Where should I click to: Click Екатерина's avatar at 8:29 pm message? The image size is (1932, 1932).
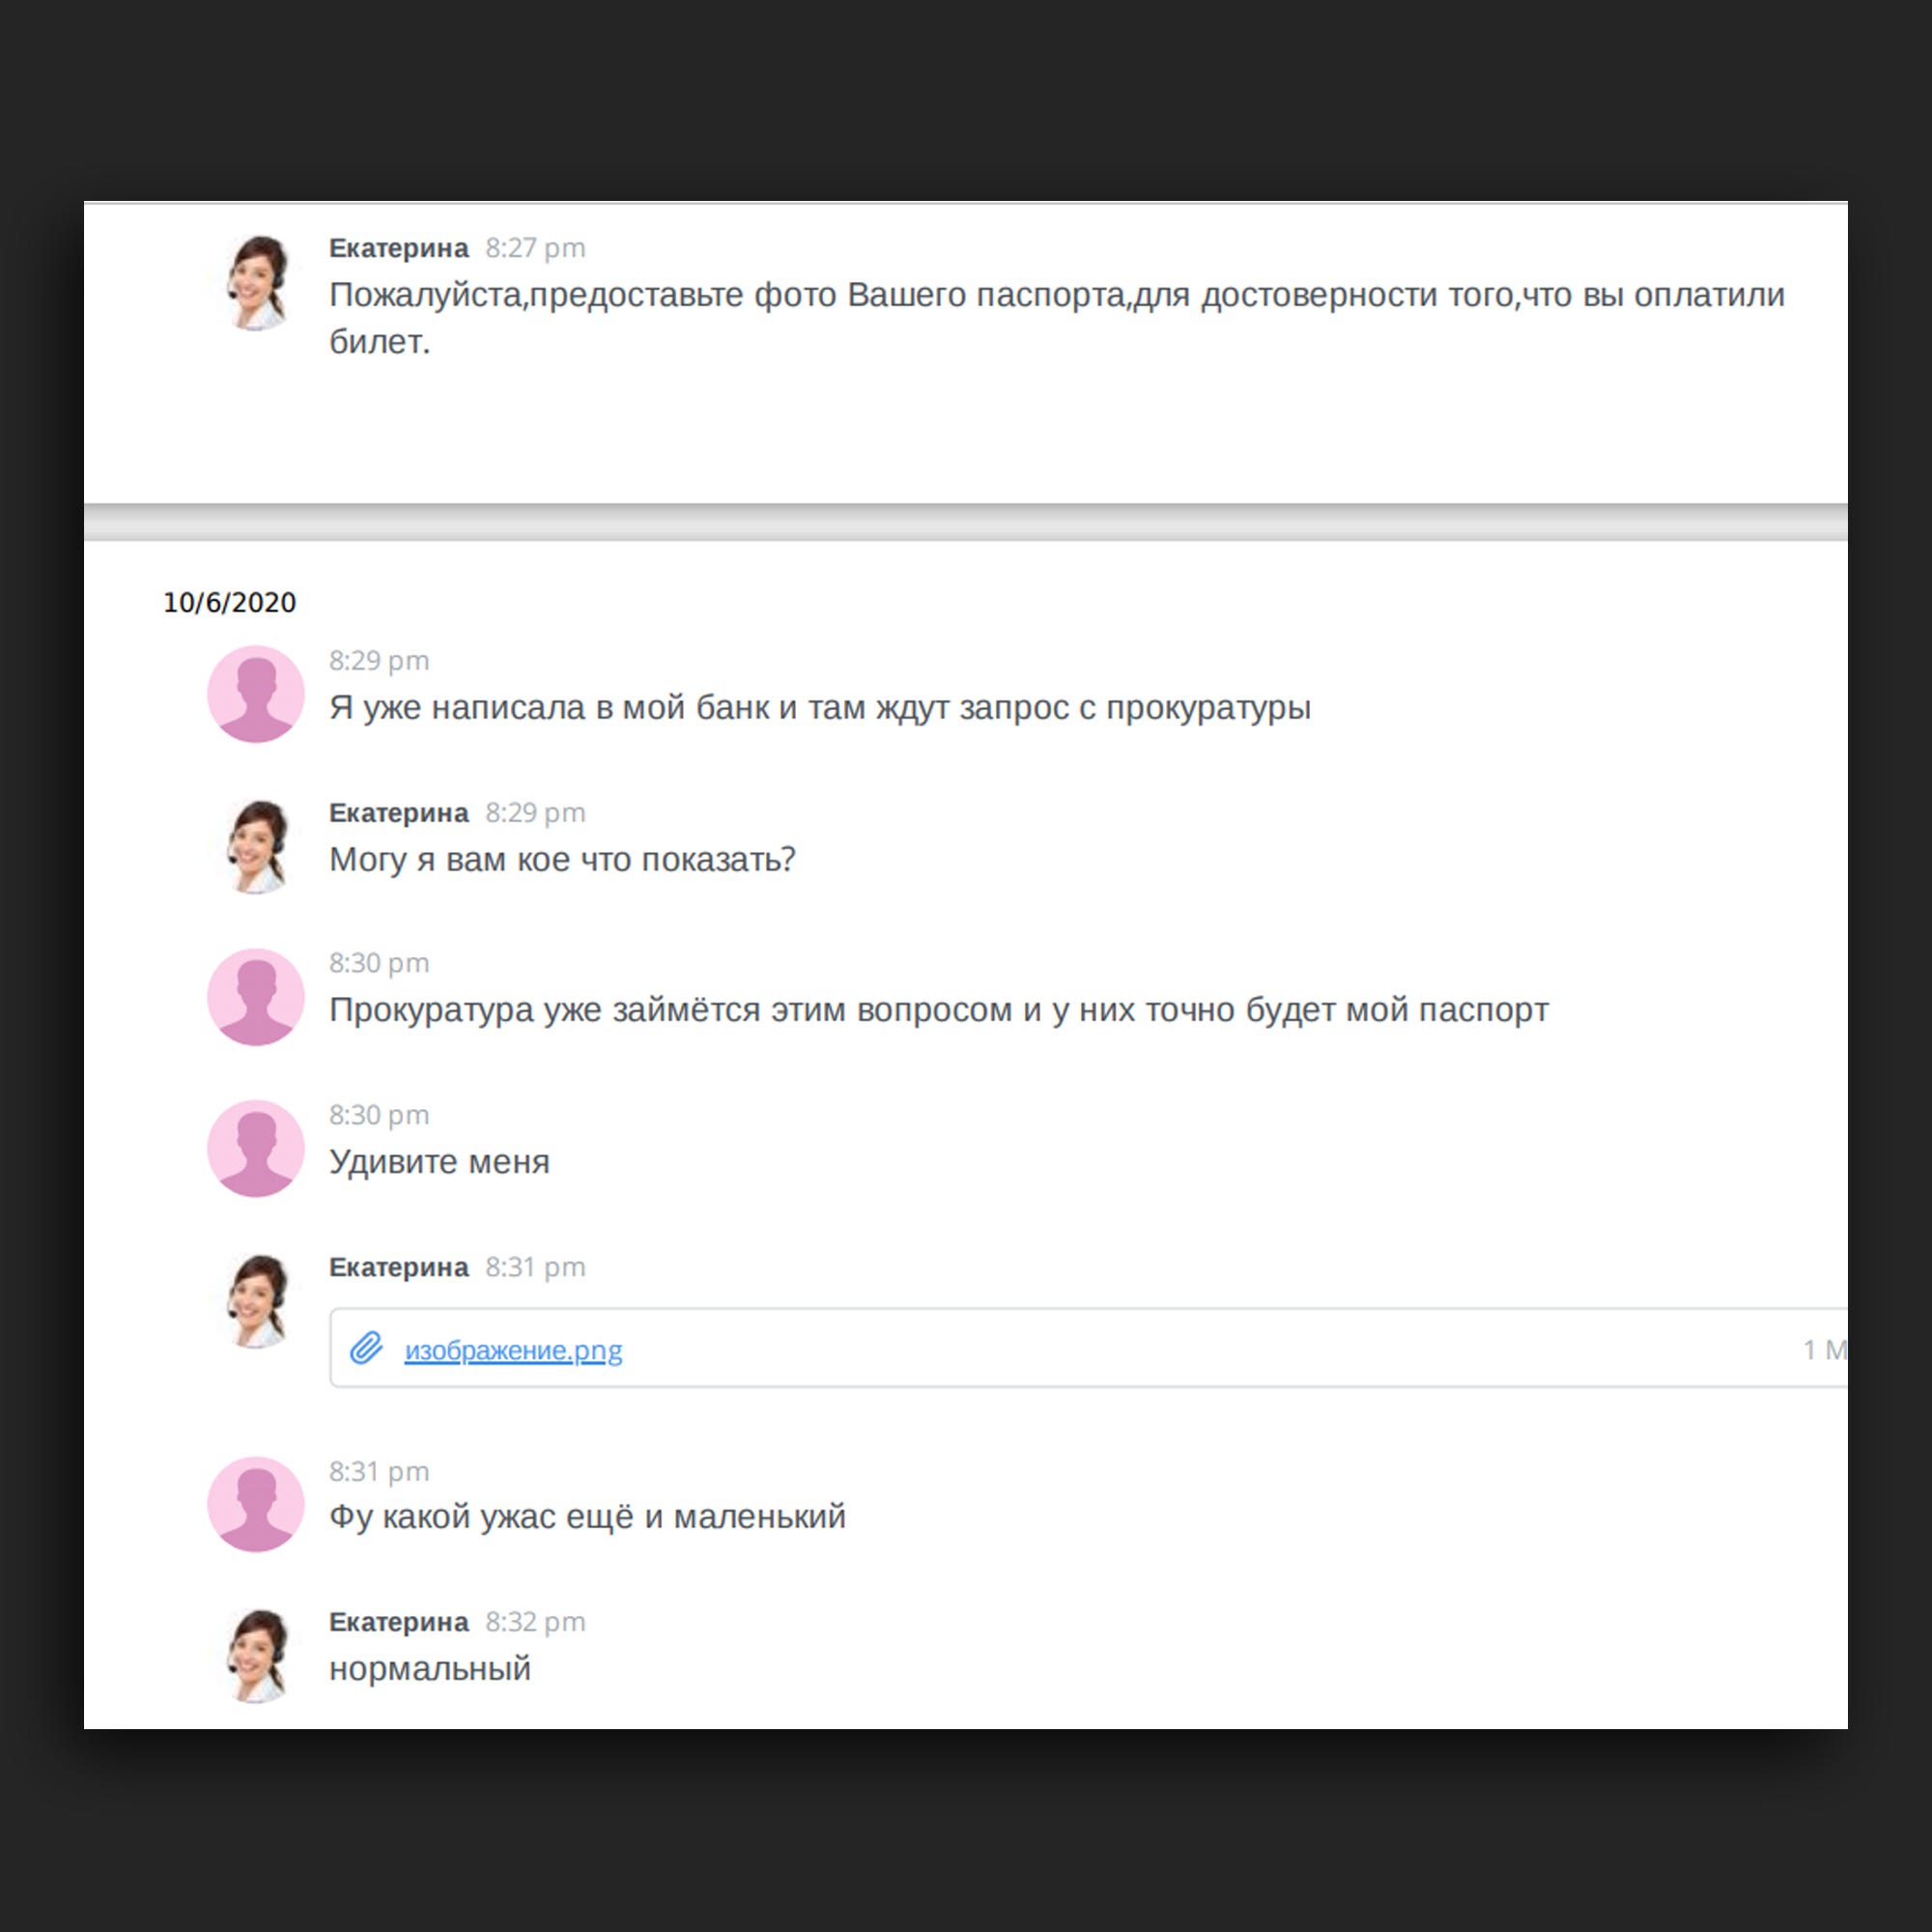pos(256,847)
